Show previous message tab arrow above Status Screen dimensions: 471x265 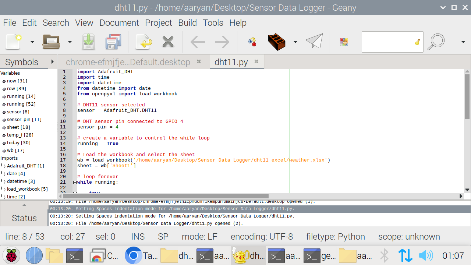(x=24, y=205)
